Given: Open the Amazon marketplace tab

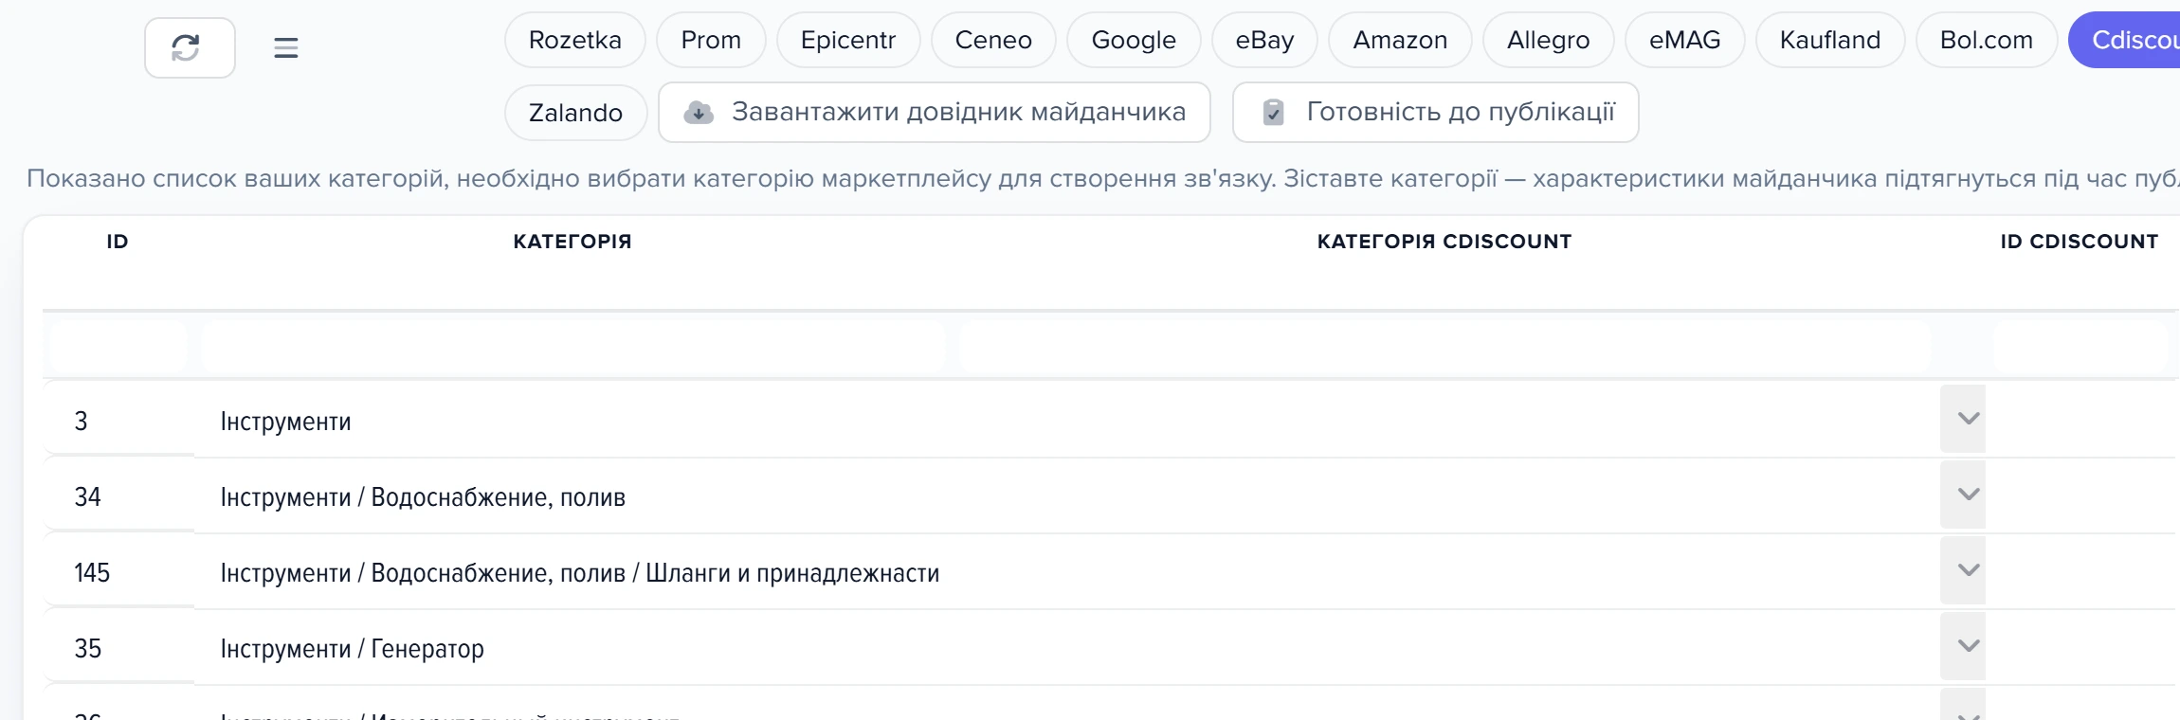Looking at the screenshot, I should [1400, 40].
